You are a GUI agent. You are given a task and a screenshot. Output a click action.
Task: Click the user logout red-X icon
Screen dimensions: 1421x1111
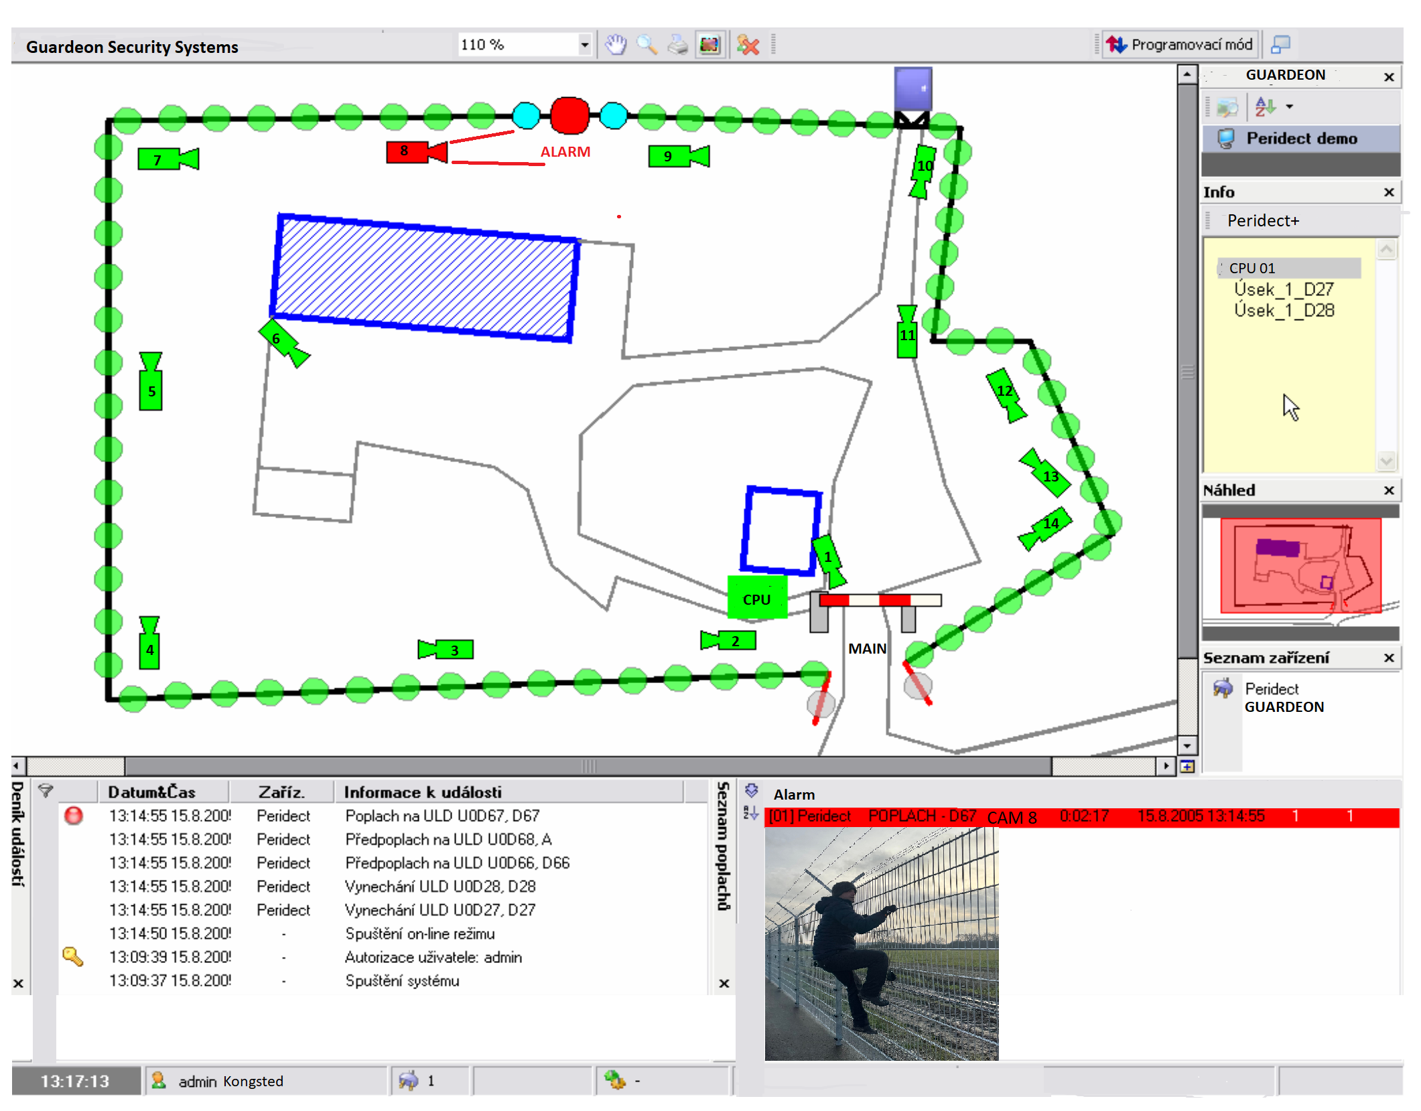pos(747,45)
